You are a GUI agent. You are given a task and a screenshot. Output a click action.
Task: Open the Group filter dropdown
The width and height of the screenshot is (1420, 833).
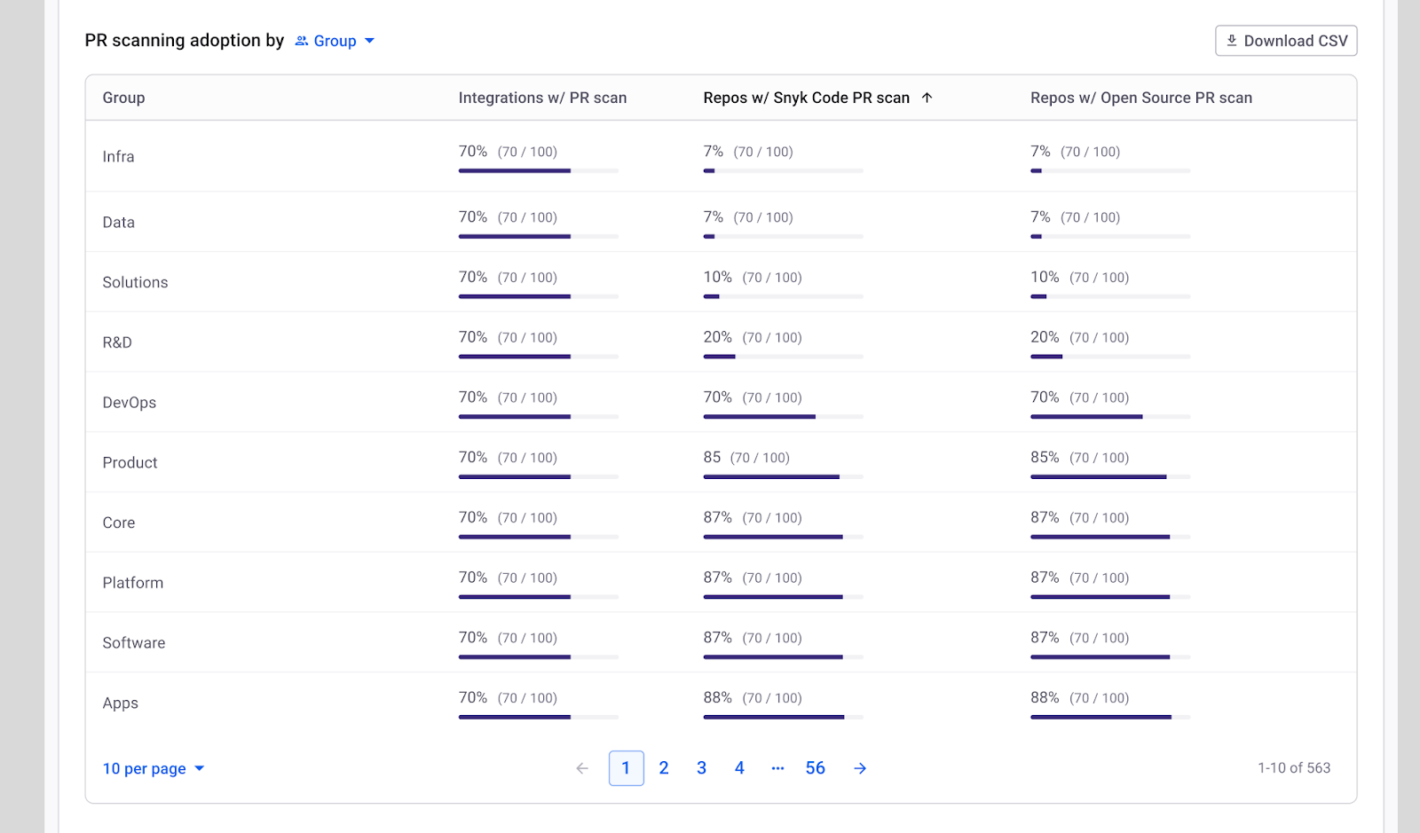pyautogui.click(x=335, y=41)
